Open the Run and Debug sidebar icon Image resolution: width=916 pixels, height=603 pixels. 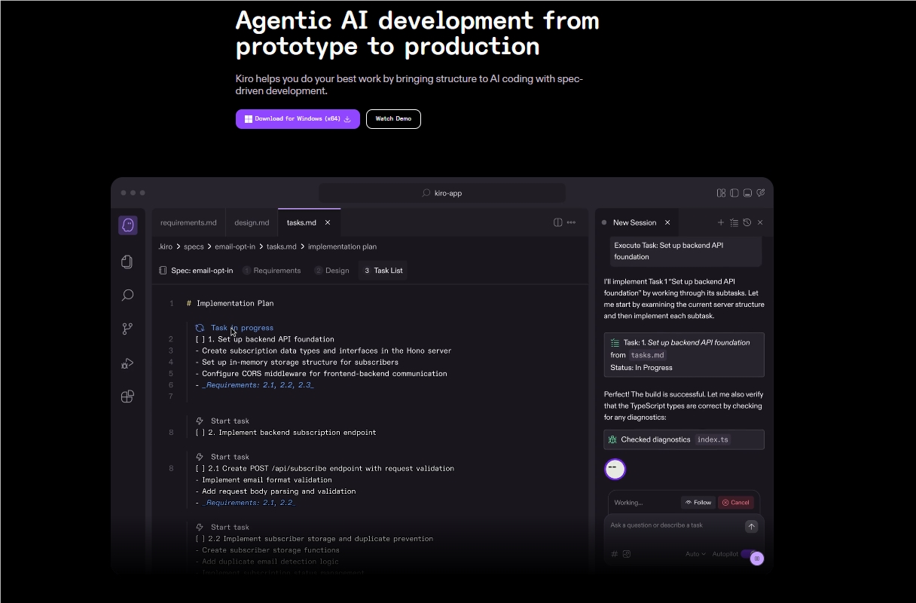click(x=127, y=363)
